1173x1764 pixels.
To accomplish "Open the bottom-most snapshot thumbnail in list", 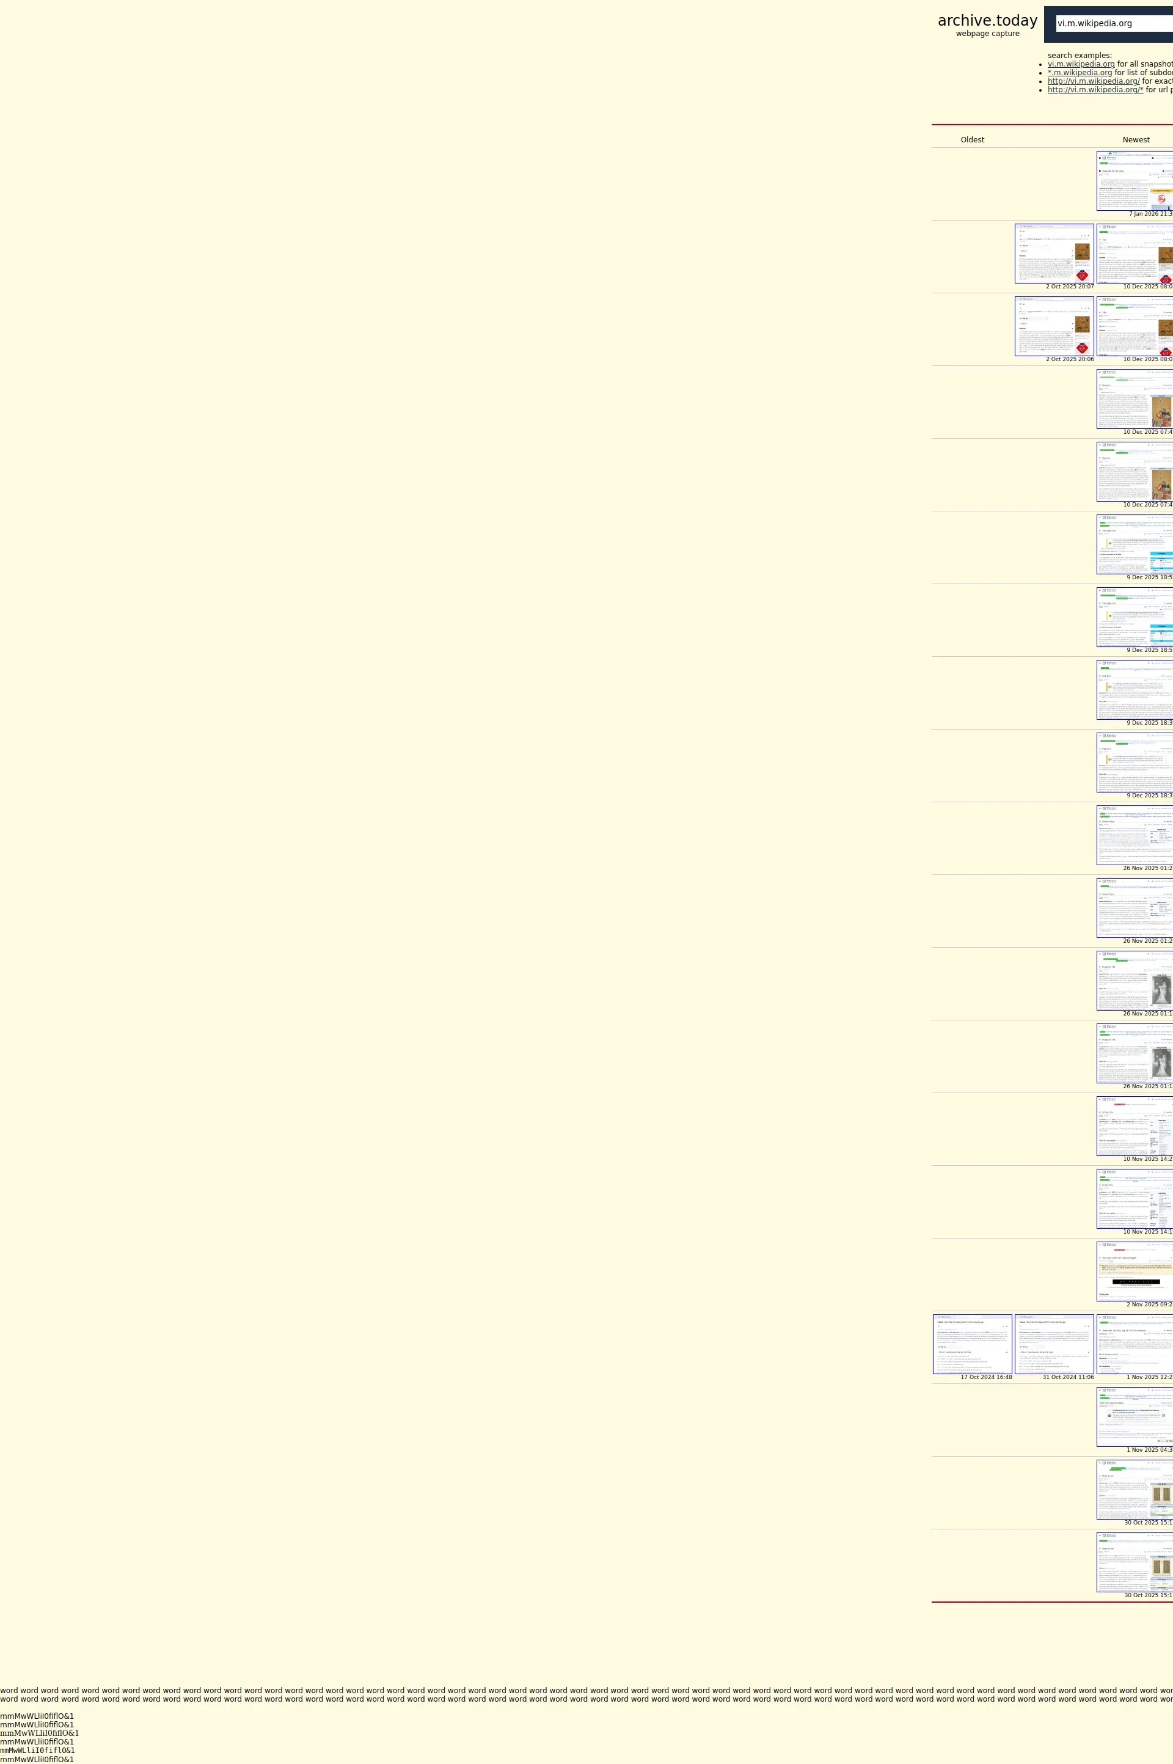I will coord(1134,1562).
